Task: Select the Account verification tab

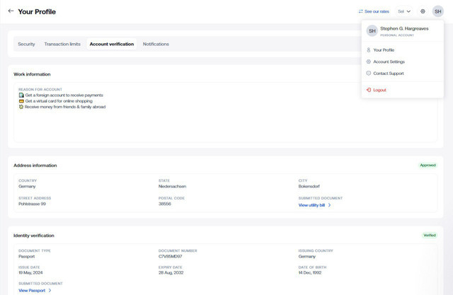Action: pos(112,44)
